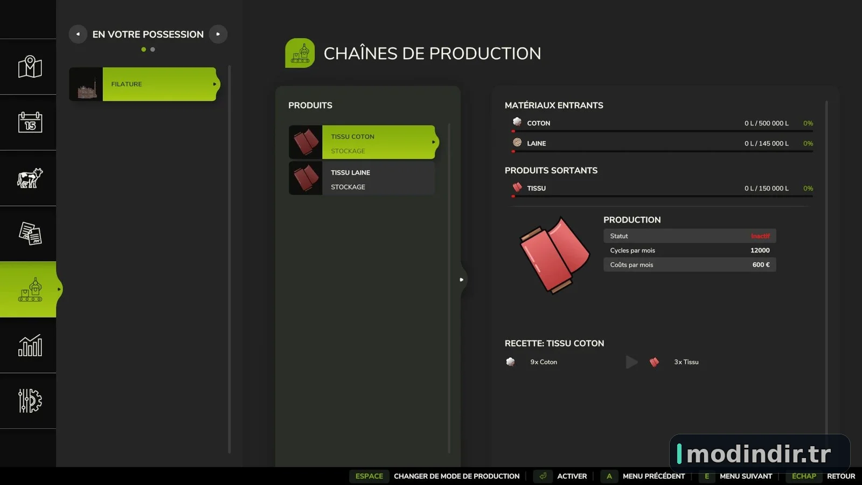
Task: Click the Cycles par mois 12000 row
Action: pos(690,250)
